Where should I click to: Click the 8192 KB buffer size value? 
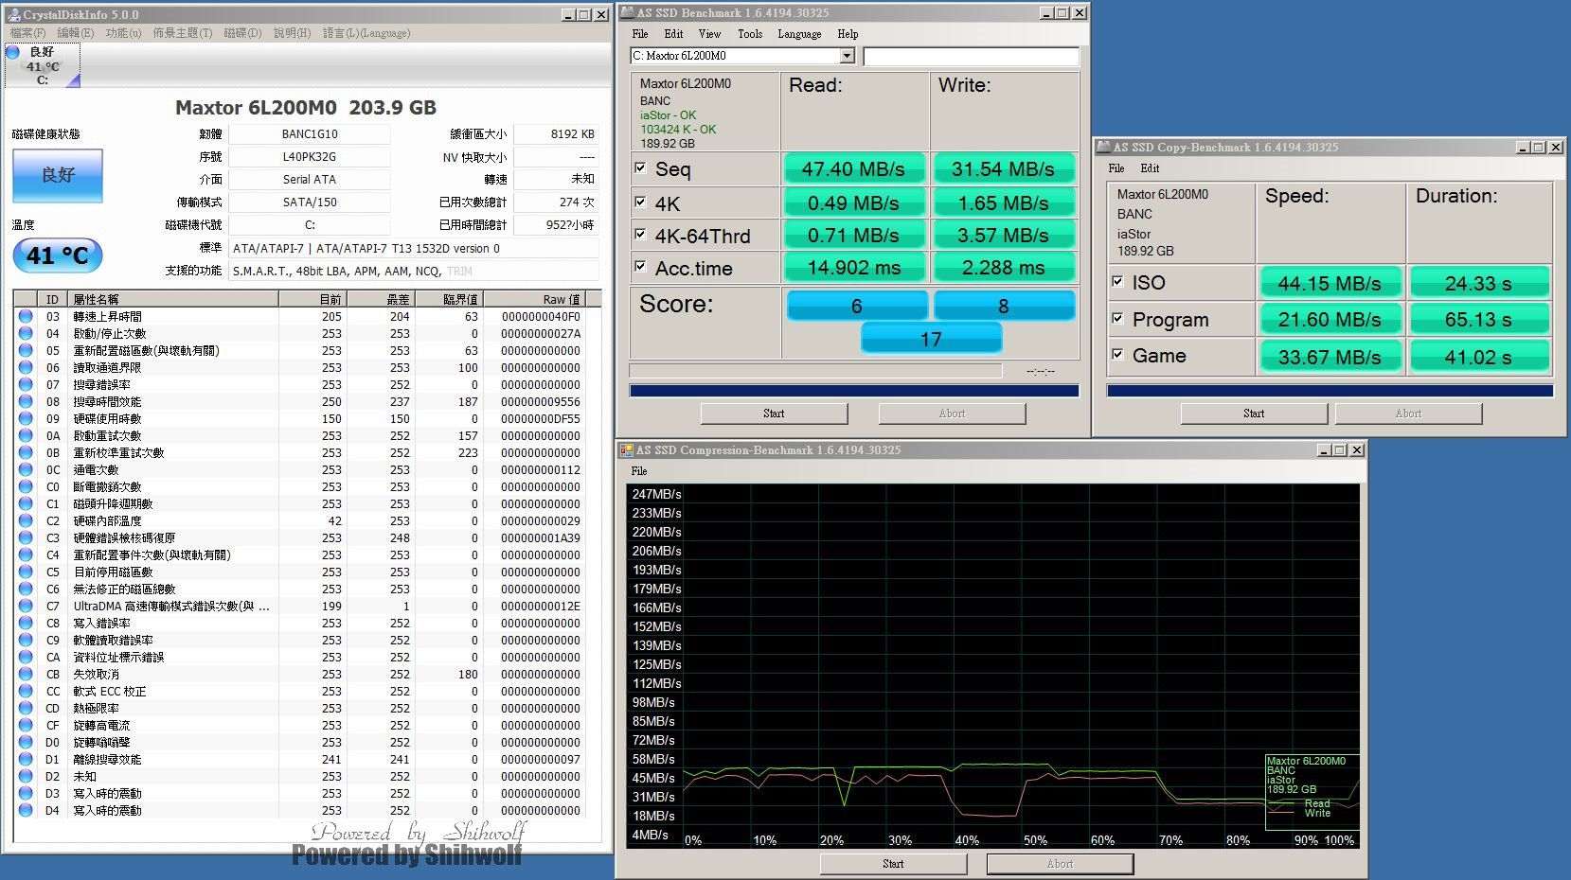(x=557, y=134)
